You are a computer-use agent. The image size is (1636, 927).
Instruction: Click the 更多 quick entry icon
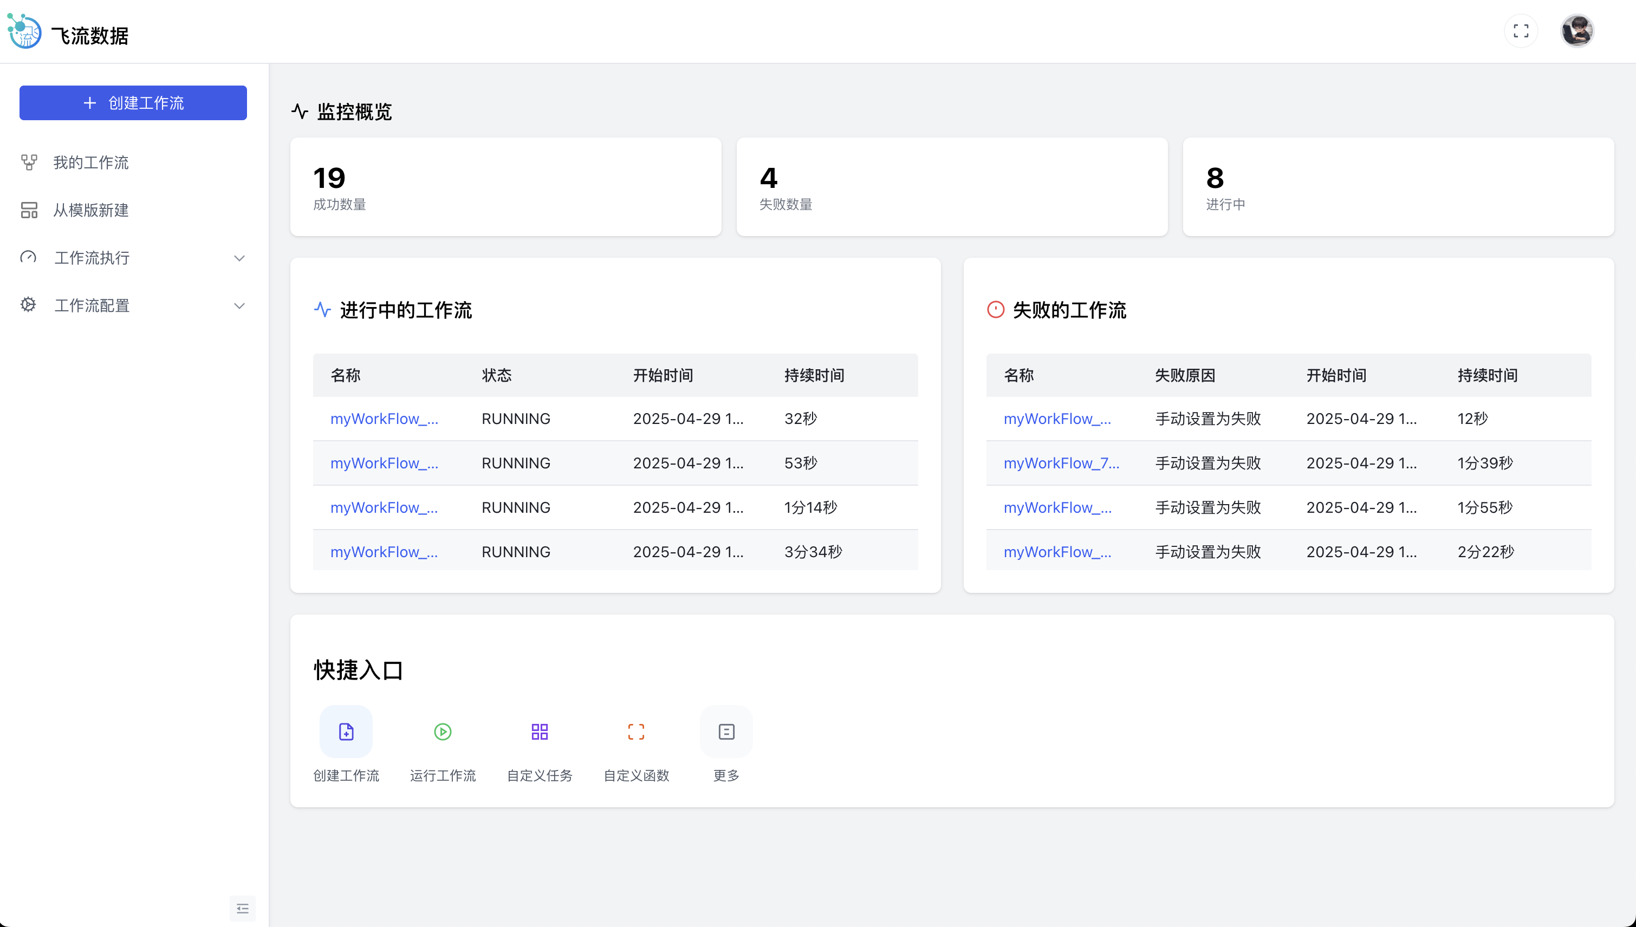tap(726, 732)
